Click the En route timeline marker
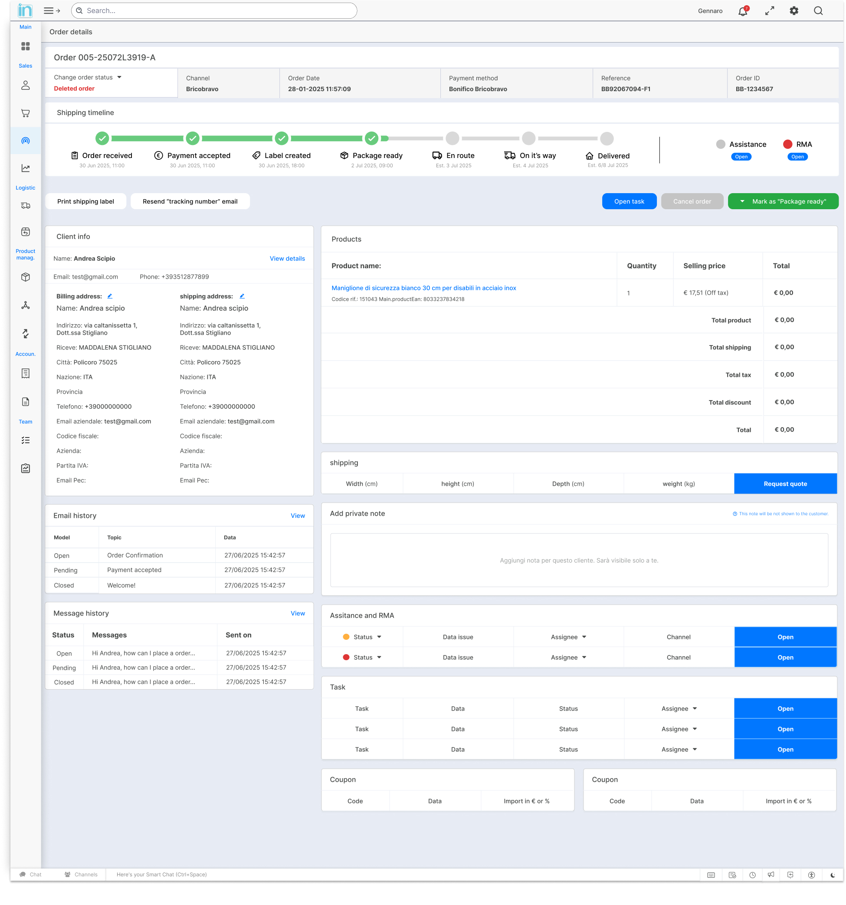The width and height of the screenshot is (846, 905). (453, 138)
